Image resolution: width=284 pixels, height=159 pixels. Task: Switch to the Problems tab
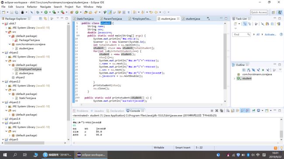click(x=80, y=111)
